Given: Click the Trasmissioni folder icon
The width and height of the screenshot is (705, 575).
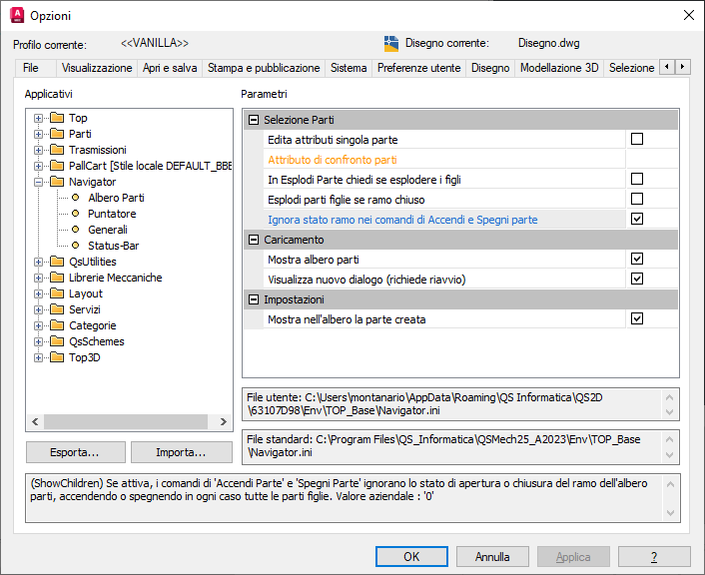Looking at the screenshot, I should coord(57,150).
